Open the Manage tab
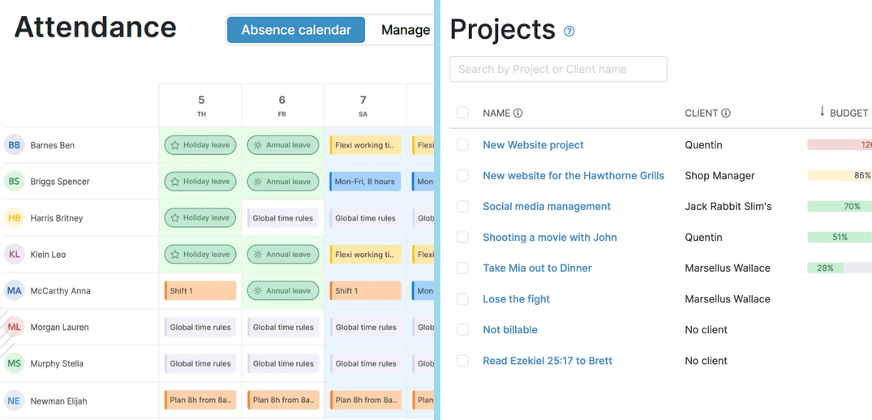The width and height of the screenshot is (872, 420). click(x=406, y=30)
